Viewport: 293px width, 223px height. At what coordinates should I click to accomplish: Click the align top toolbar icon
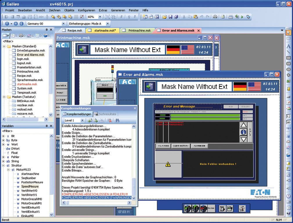click(18, 17)
